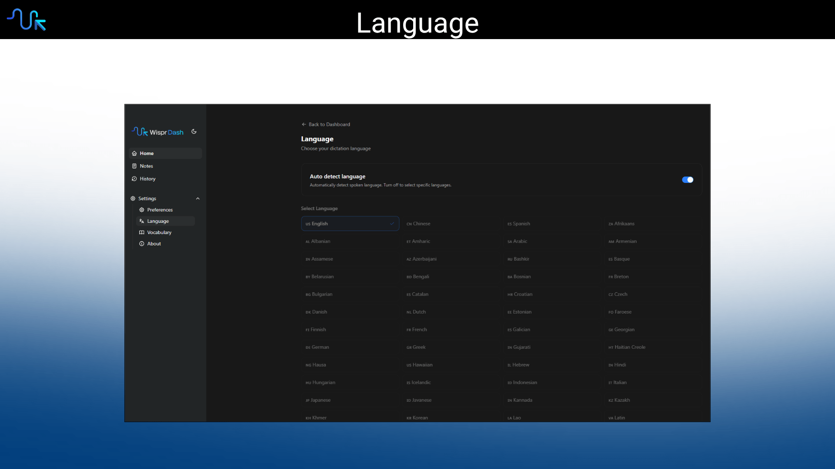
Task: Select Finnish in the language grid
Action: point(350,330)
